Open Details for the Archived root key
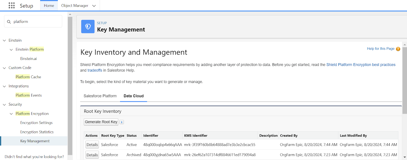 click(92, 155)
